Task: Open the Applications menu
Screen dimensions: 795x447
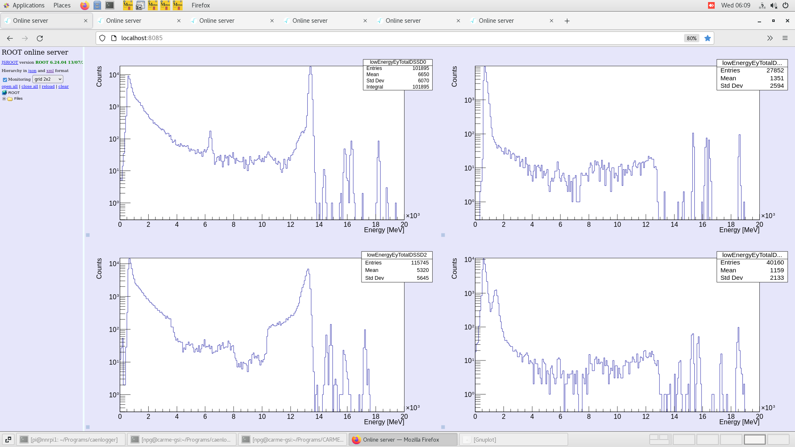Action: tap(28, 5)
